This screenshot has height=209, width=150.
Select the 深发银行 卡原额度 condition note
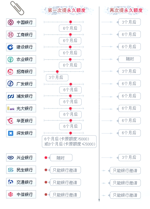pyautogui.click(x=69, y=142)
